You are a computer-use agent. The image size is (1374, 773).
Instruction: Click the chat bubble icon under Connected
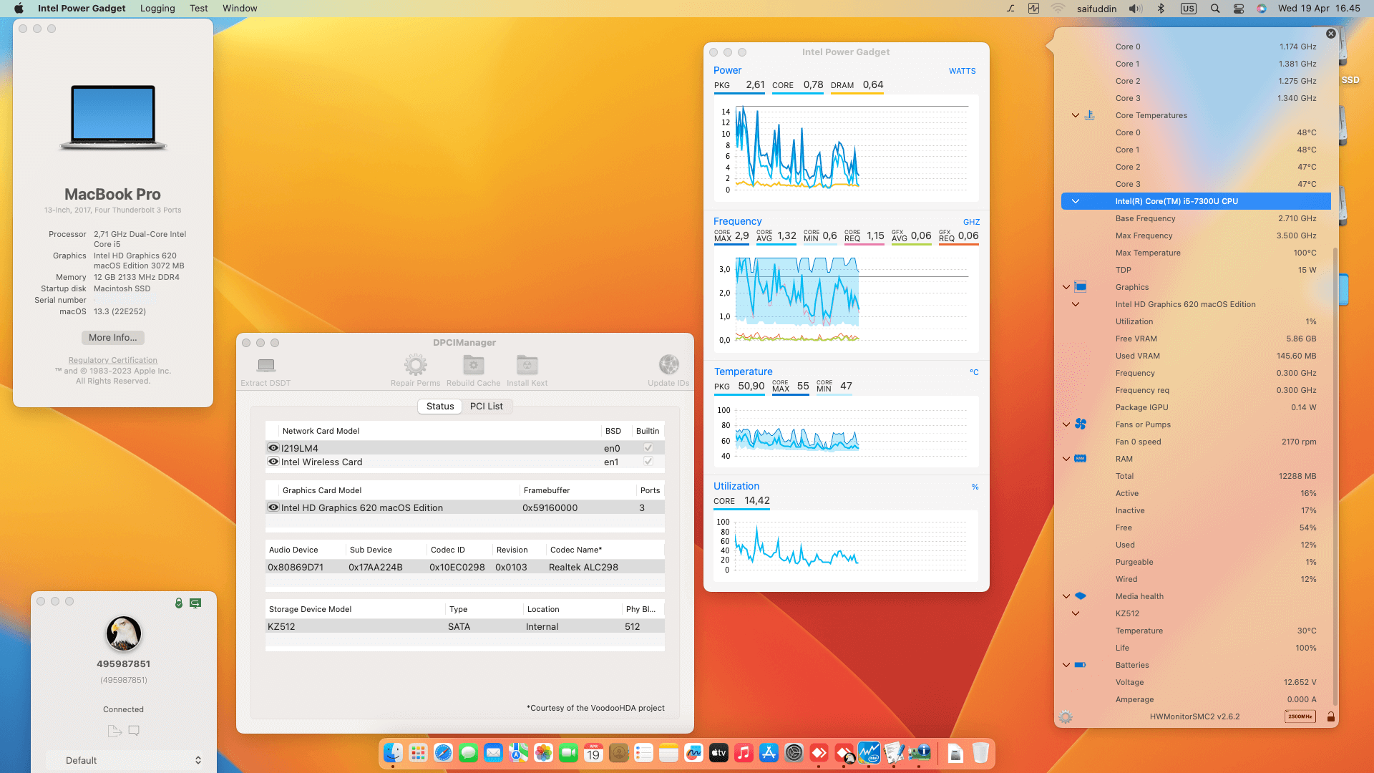[134, 731]
